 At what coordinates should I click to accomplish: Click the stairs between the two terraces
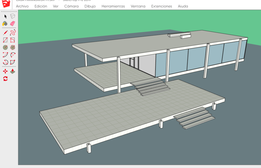150,87
